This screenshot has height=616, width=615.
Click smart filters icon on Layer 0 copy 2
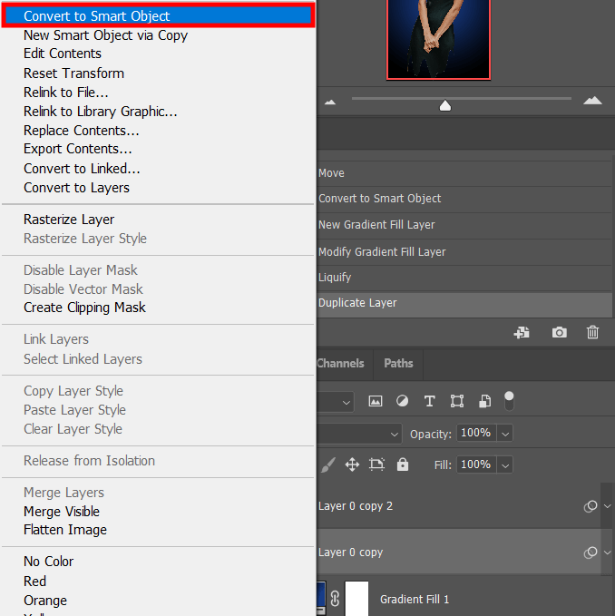[591, 506]
